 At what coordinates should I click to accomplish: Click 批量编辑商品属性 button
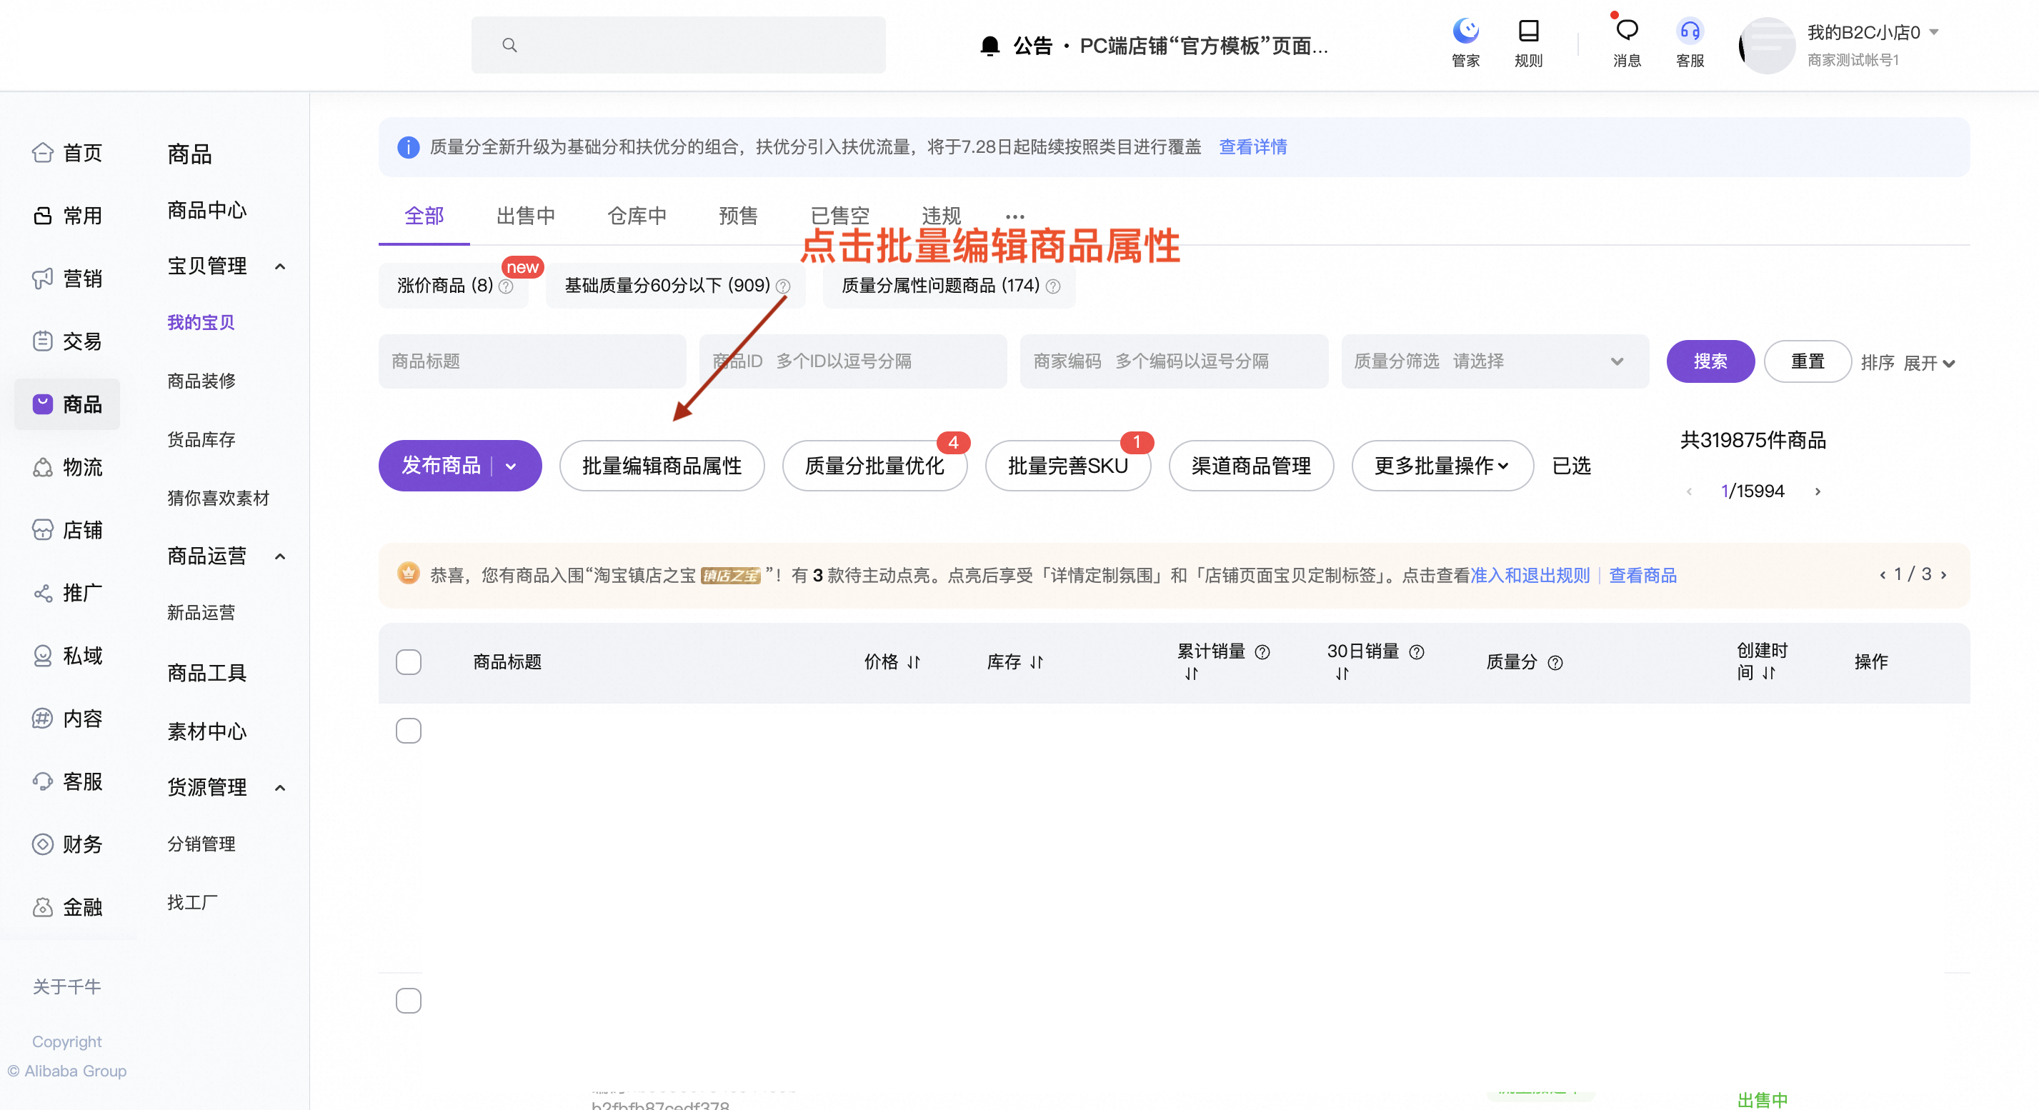point(662,466)
